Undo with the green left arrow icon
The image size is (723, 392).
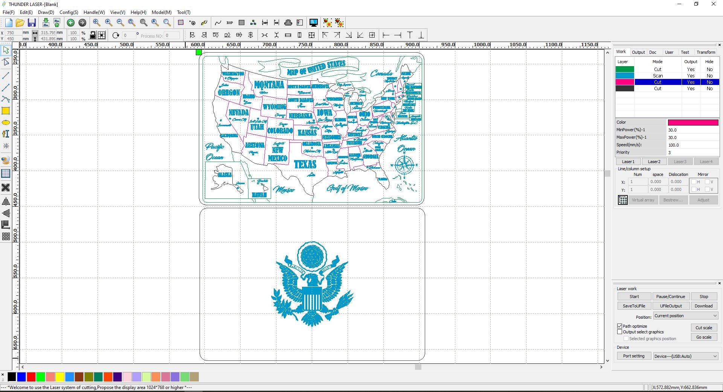70,23
